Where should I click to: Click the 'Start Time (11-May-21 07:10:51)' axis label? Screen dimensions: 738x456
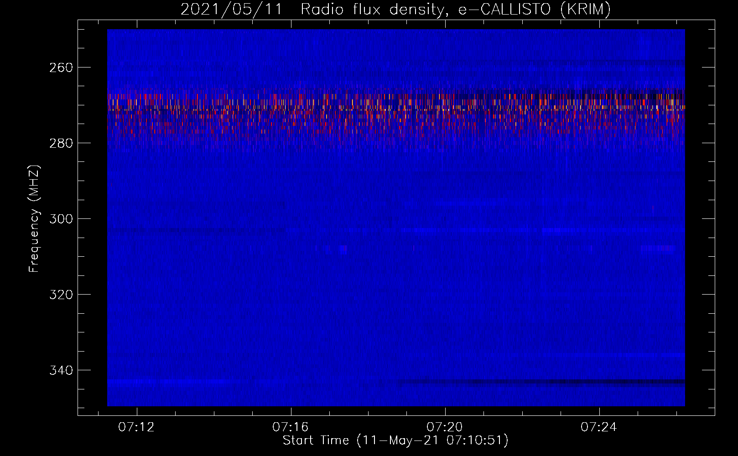coord(395,440)
